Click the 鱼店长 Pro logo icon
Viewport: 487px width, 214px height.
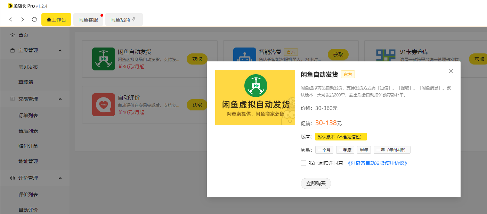(x=10, y=6)
